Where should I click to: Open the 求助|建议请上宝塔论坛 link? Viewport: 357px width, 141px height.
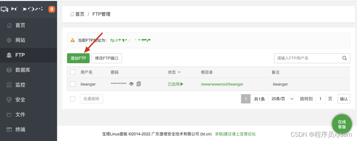235,134
